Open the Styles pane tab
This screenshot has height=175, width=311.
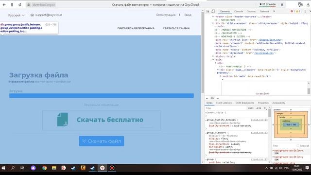pyautogui.click(x=209, y=103)
